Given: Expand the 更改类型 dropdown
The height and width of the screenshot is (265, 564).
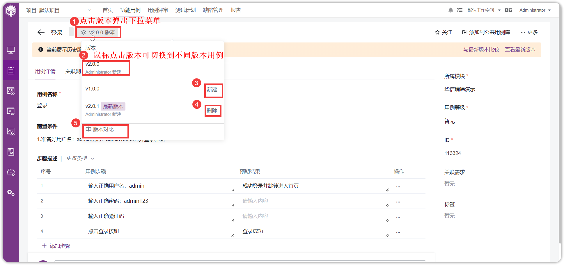Looking at the screenshot, I should (x=81, y=158).
